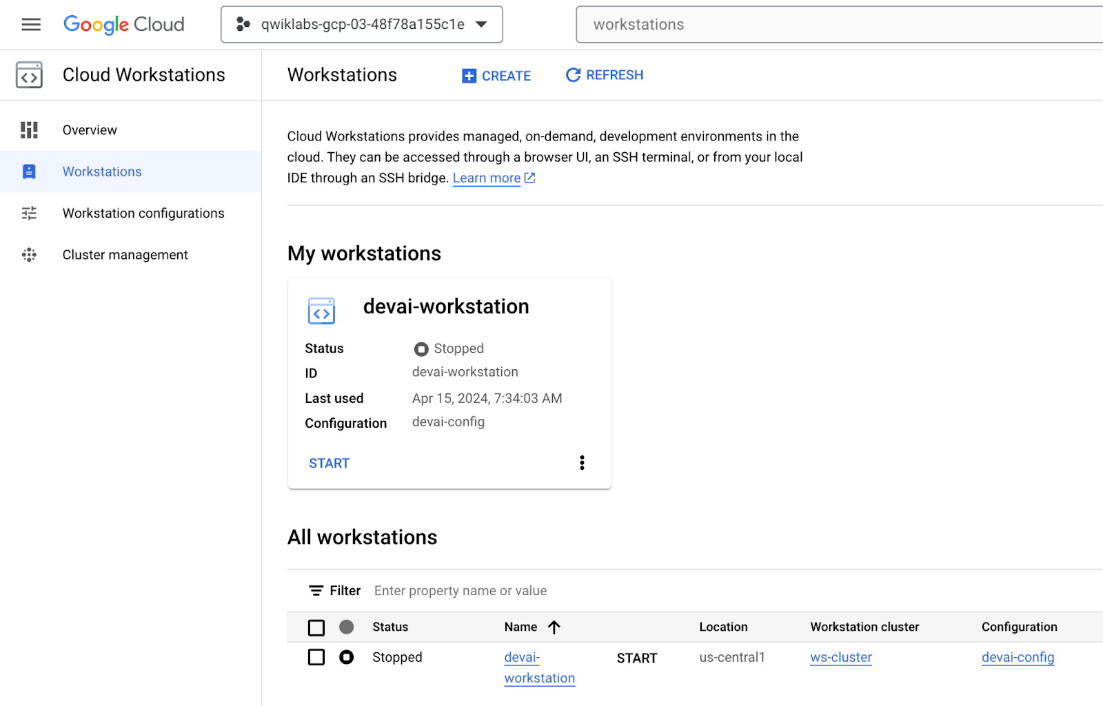Click the Workstations sidebar icon
Screen dimensions: 1103x706
(x=29, y=172)
